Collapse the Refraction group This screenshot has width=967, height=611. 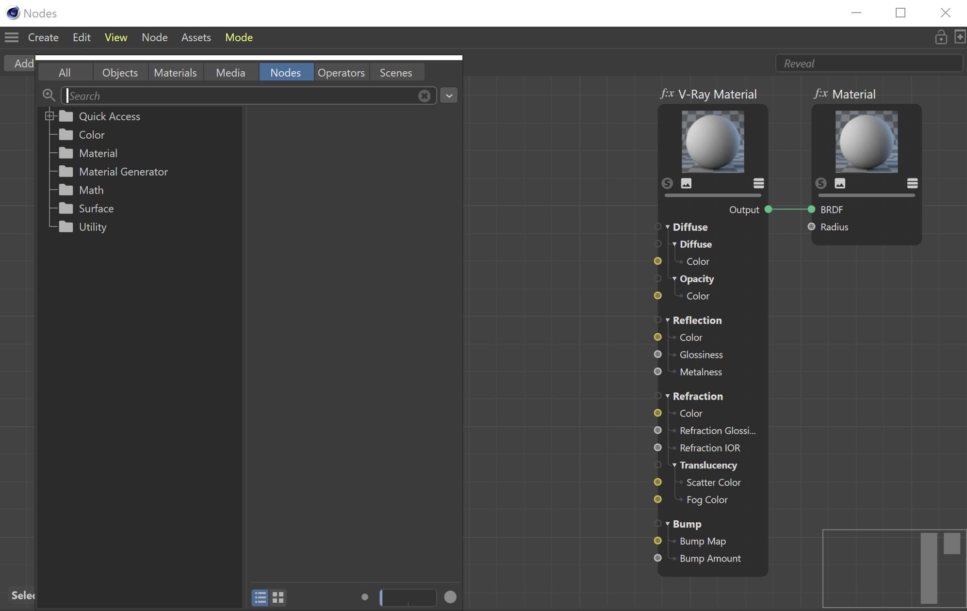coord(668,397)
